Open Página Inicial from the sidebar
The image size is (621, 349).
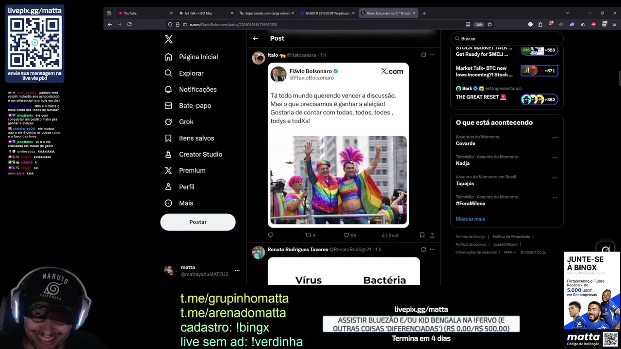coord(191,57)
